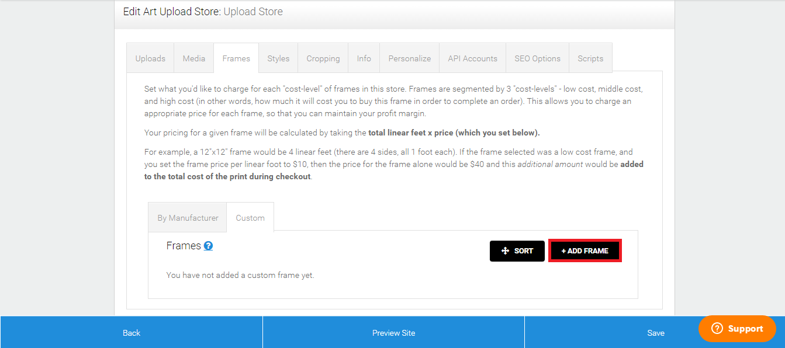Open Preview Site from bottom bar

click(393, 333)
